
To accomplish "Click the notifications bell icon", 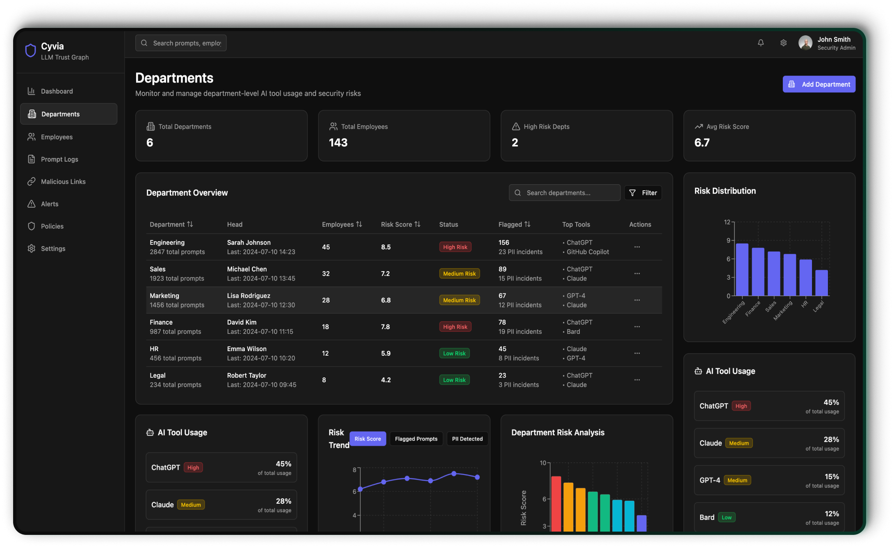I will click(761, 43).
